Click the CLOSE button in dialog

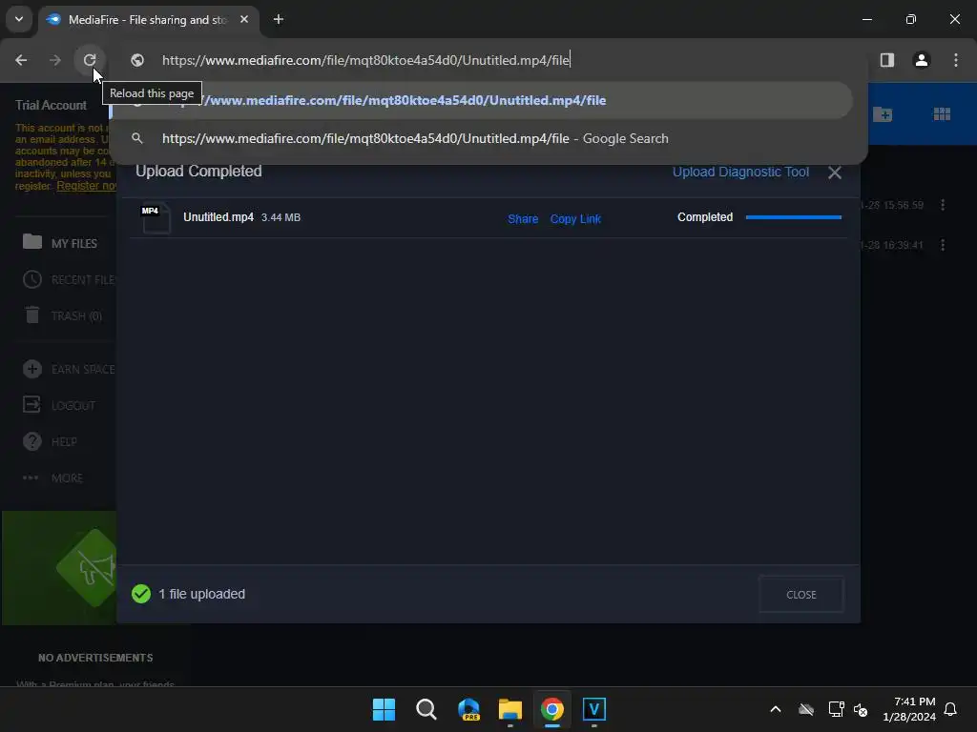click(800, 595)
